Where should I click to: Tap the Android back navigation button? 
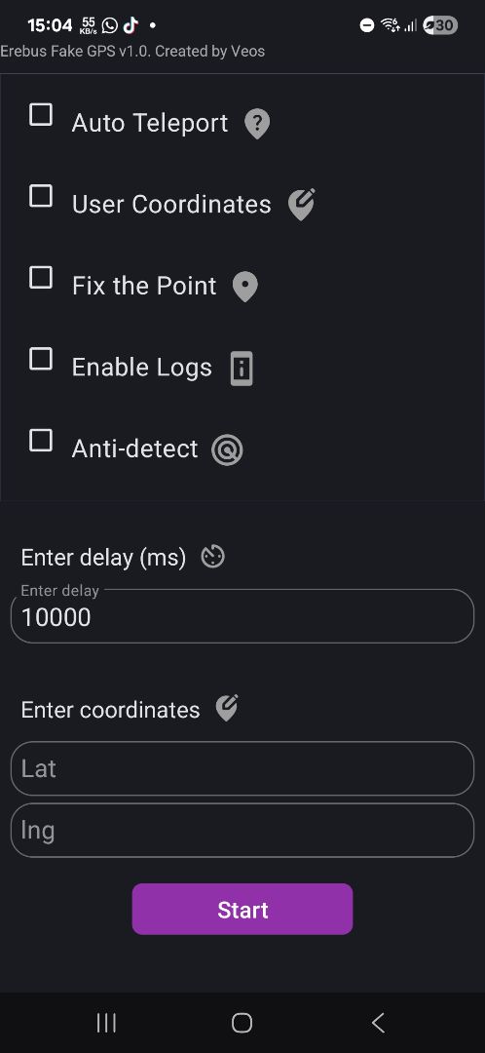pyautogui.click(x=378, y=1023)
